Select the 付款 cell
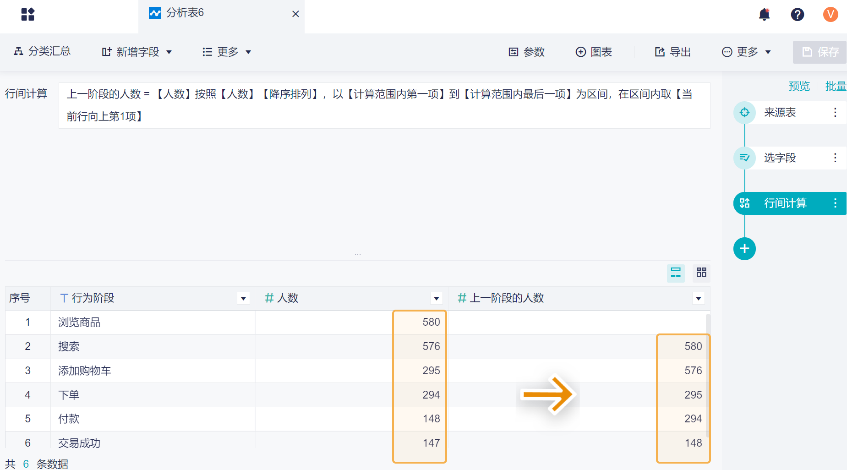847x470 pixels. (153, 419)
